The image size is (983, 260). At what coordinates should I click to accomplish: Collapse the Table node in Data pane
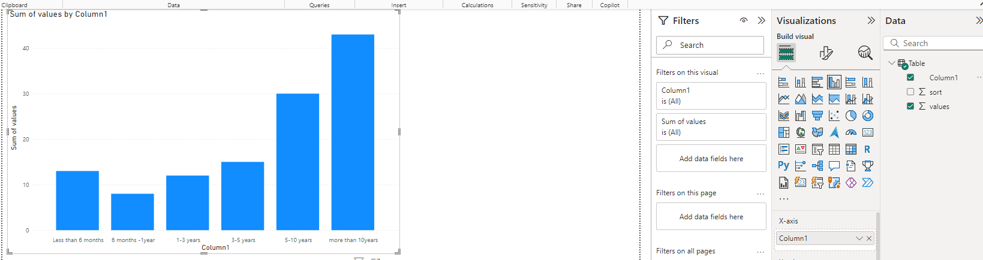892,63
